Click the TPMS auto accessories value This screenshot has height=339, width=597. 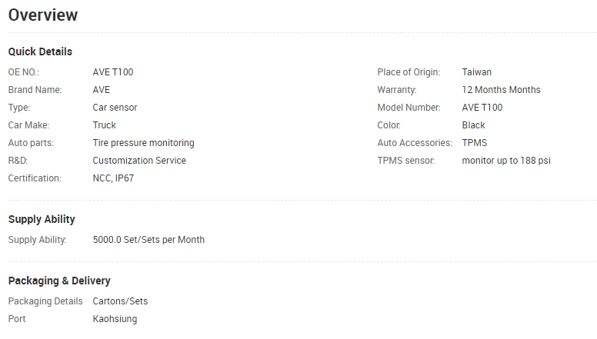point(475,143)
